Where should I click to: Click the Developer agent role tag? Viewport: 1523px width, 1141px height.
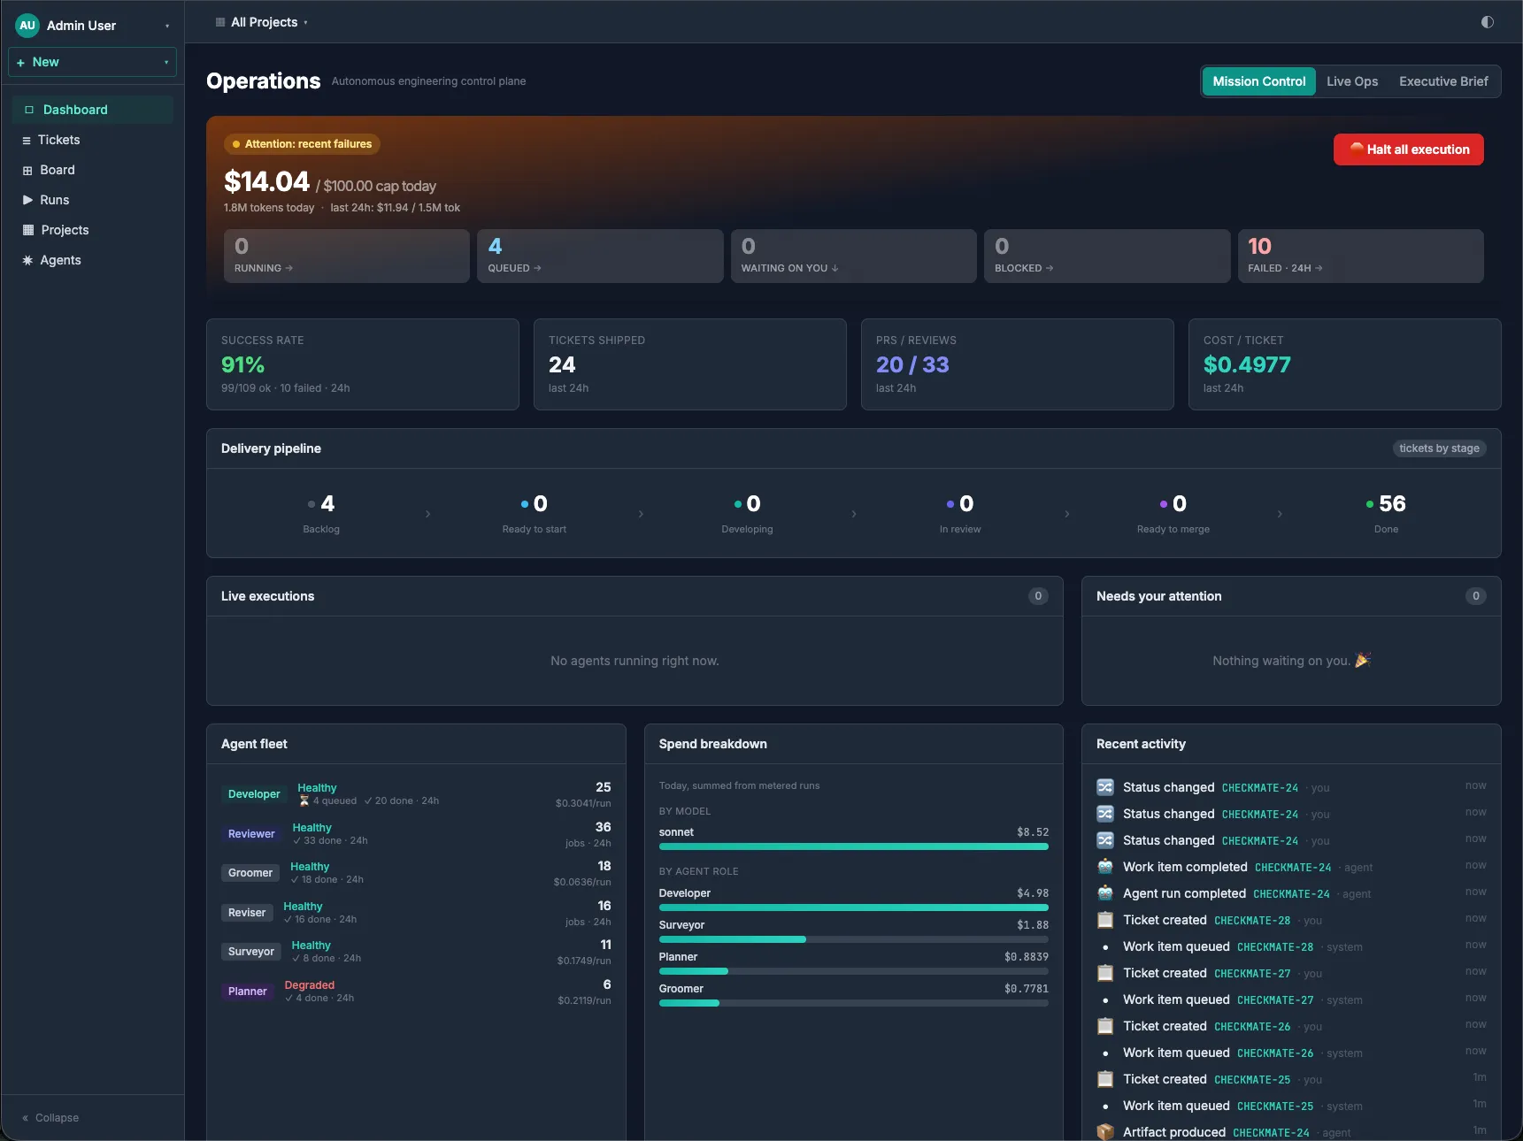254,794
